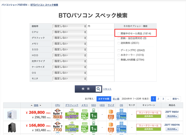Select おすすめ順 sort tab

(104, 99)
